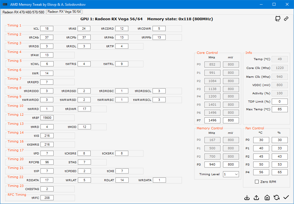This screenshot has height=204, width=294.
Task: Click the app icon in title bar
Action: (x=5, y=4)
